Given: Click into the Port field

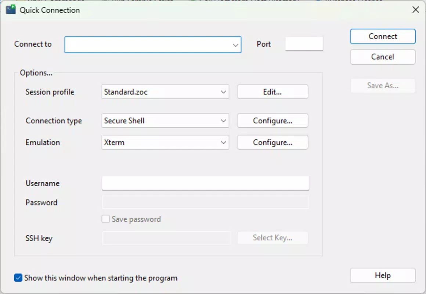Looking at the screenshot, I should [x=304, y=44].
